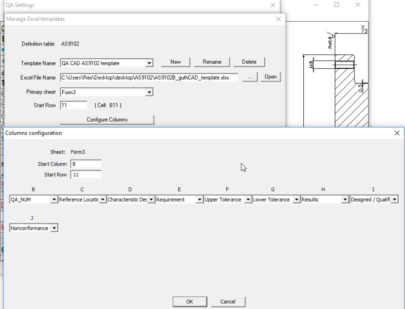Open the Primary sheet dropdown
Screen dimensions: 405x309
[x=148, y=92]
